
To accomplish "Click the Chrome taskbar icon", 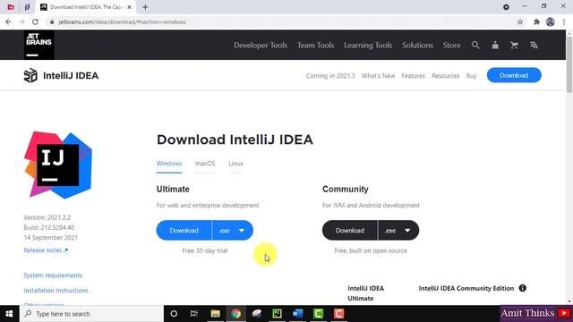I will coord(235,314).
